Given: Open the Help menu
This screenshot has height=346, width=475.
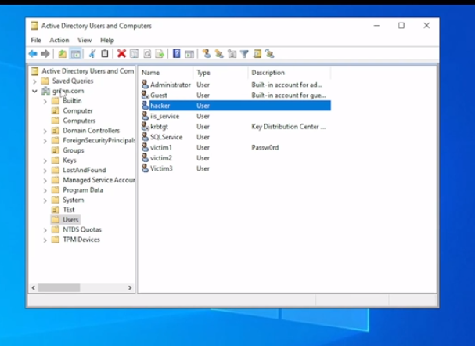Looking at the screenshot, I should pos(107,40).
